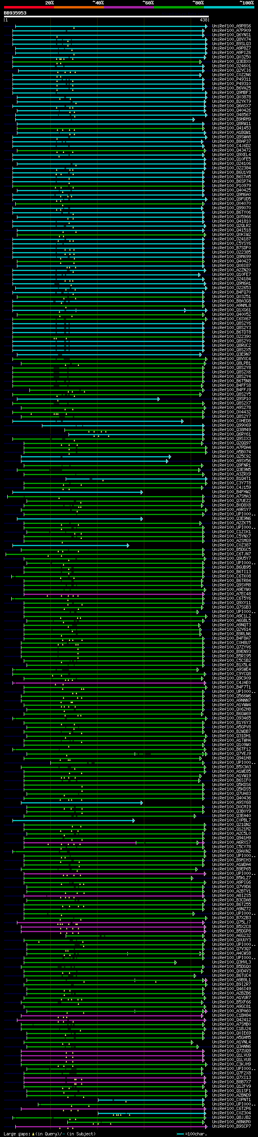
Task: Open the UniRef100_Q3ANN6 entry
Action: click(x=231, y=1047)
